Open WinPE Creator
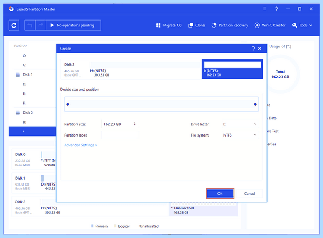 click(270, 25)
